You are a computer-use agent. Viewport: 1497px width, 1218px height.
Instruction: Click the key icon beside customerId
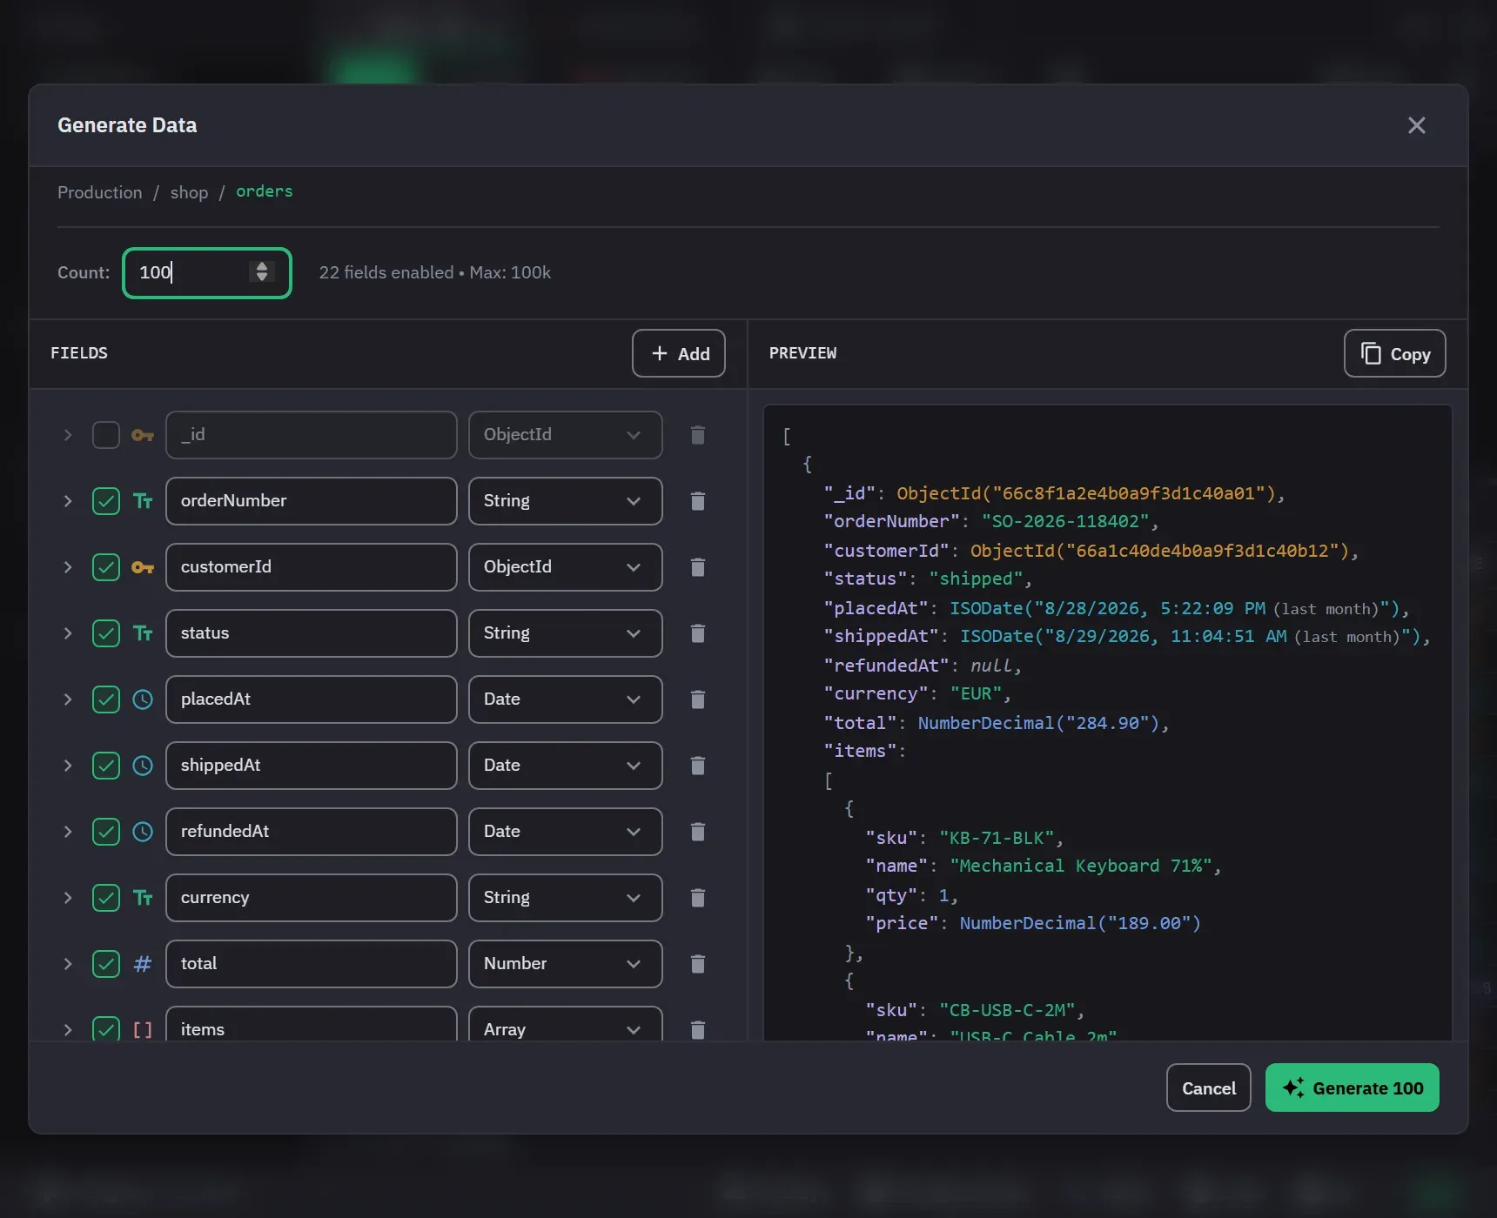(x=143, y=567)
